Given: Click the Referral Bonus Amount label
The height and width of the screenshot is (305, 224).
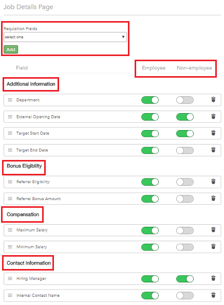Looking at the screenshot, I should [39, 199].
